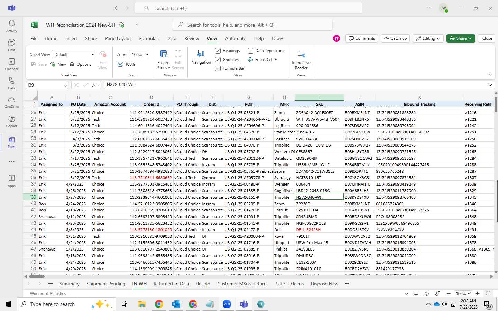498x311 pixels.
Task: Switch to the Summary sheet tab
Action: pyautogui.click(x=69, y=284)
